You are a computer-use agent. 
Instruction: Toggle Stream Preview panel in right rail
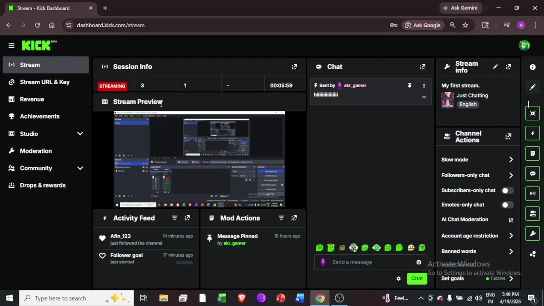(533, 113)
